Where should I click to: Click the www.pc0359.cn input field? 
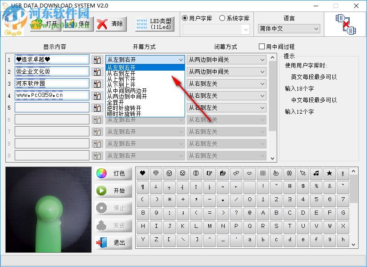[52, 95]
